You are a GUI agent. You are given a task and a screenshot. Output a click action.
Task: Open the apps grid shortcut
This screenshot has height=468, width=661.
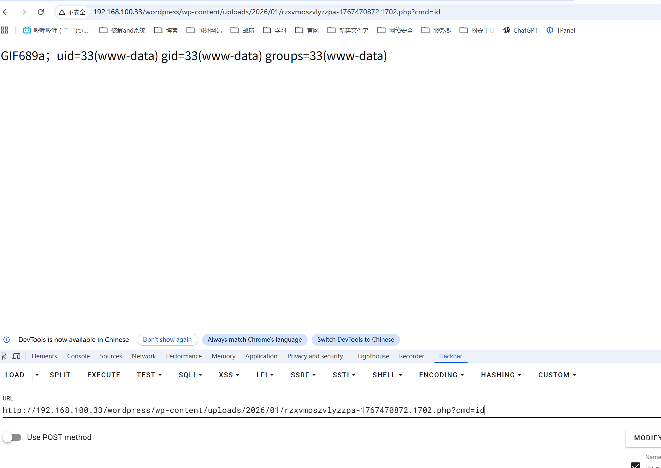(5, 30)
